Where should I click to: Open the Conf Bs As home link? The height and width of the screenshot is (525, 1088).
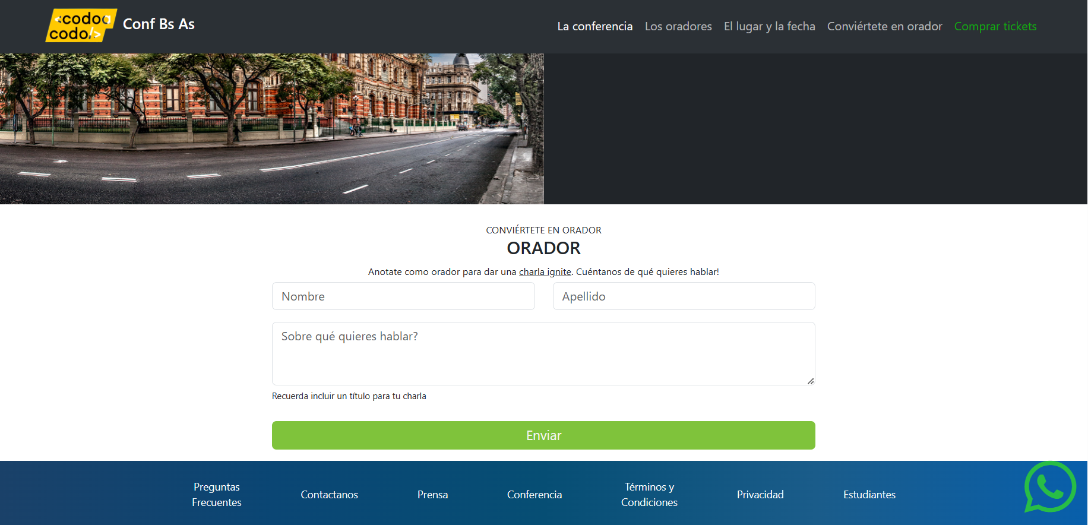point(159,24)
